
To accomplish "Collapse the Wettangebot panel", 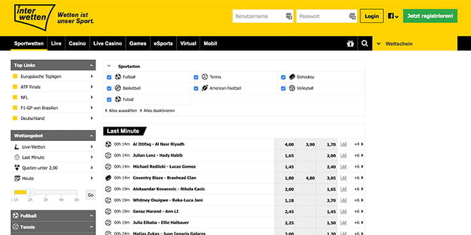I will click(x=91, y=136).
